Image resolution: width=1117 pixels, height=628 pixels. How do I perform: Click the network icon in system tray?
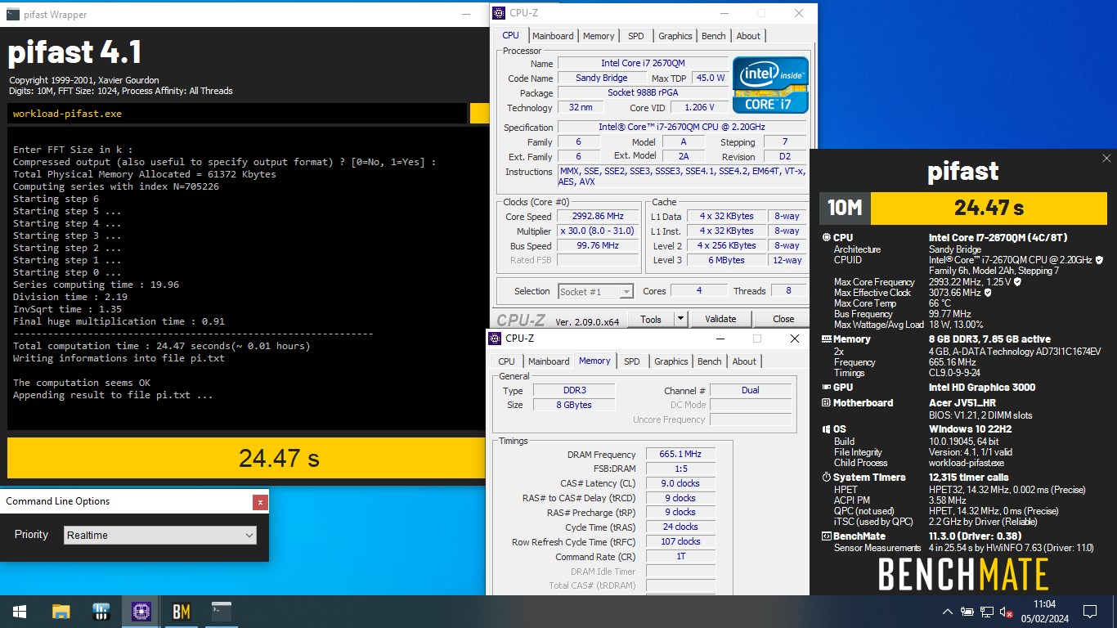987,612
